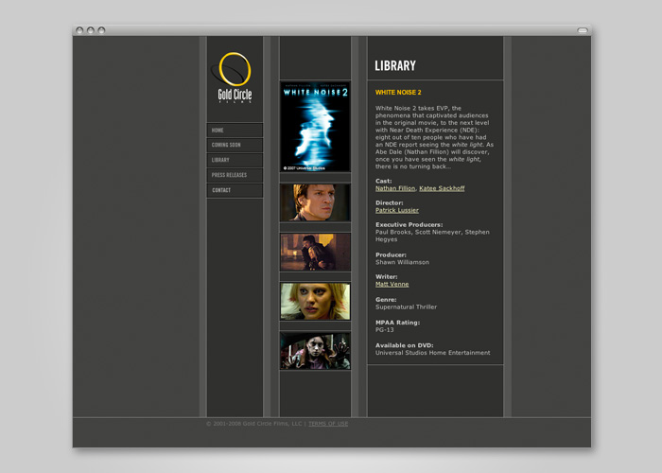Open the Press Releases page
This screenshot has width=662, height=473.
coord(235,175)
